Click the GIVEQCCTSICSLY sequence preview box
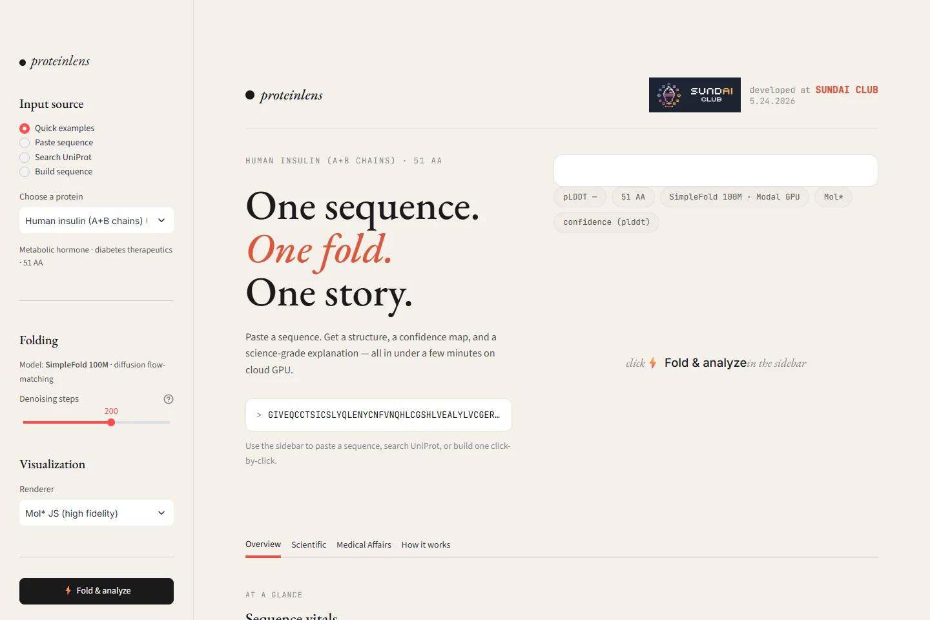Viewport: 930px width, 620px height. point(378,415)
